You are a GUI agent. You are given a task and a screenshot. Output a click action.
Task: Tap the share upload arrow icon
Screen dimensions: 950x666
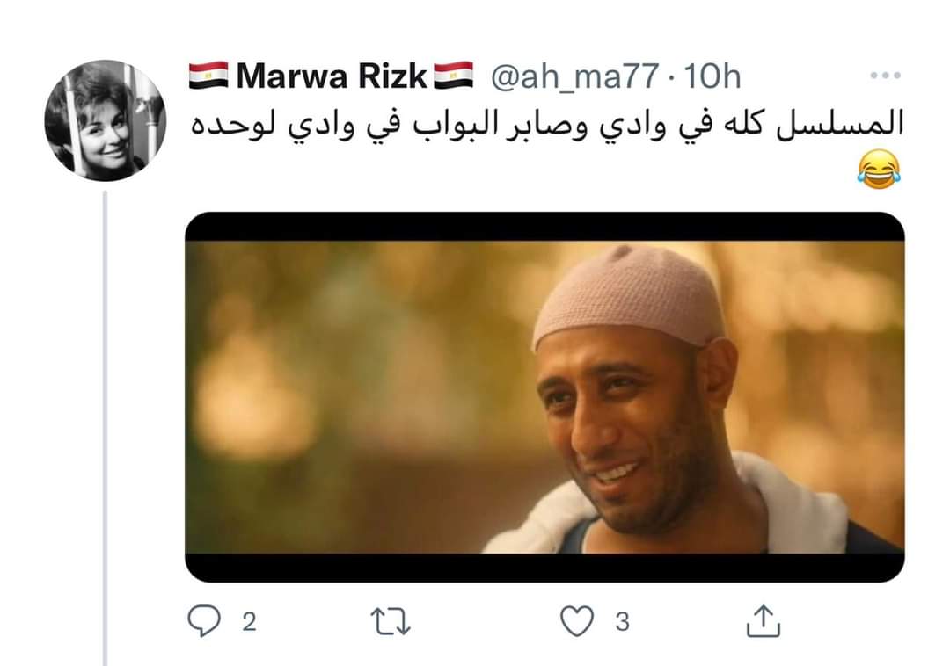click(x=763, y=620)
